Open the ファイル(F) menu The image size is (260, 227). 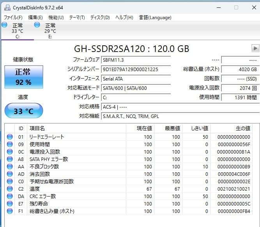(13, 18)
